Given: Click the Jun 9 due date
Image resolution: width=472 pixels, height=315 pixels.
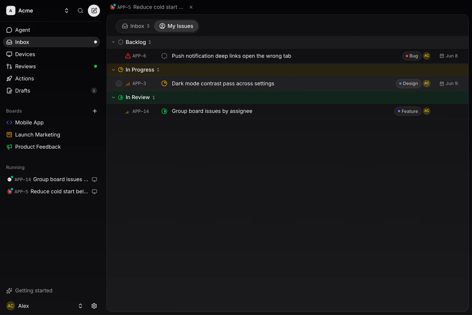Looking at the screenshot, I should [x=449, y=83].
